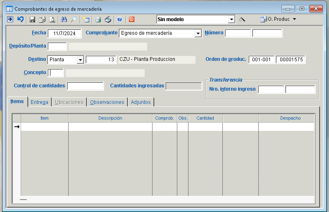Click the printer icon
The height and width of the screenshot is (212, 329).
point(98,19)
